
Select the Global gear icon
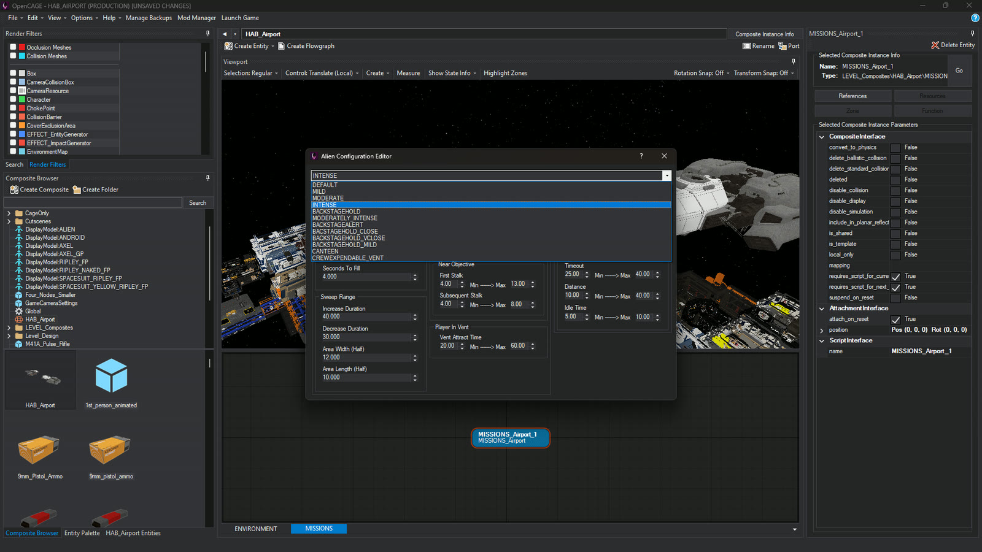tap(19, 312)
